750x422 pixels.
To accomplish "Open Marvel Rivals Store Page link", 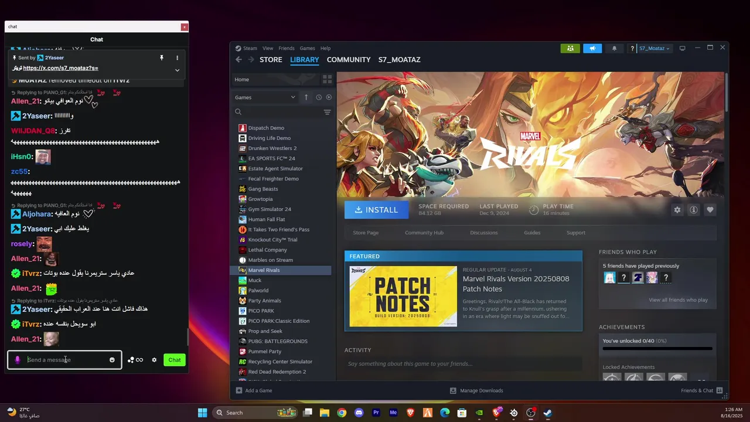I will [x=366, y=233].
